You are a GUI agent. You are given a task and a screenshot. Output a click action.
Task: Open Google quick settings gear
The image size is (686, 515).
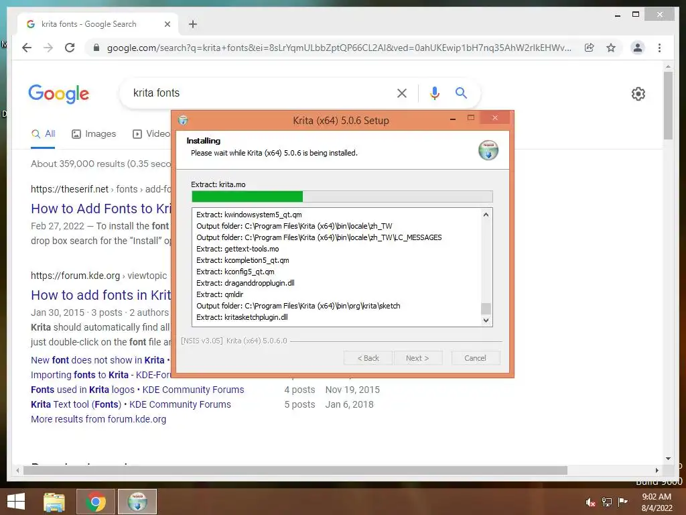(638, 94)
